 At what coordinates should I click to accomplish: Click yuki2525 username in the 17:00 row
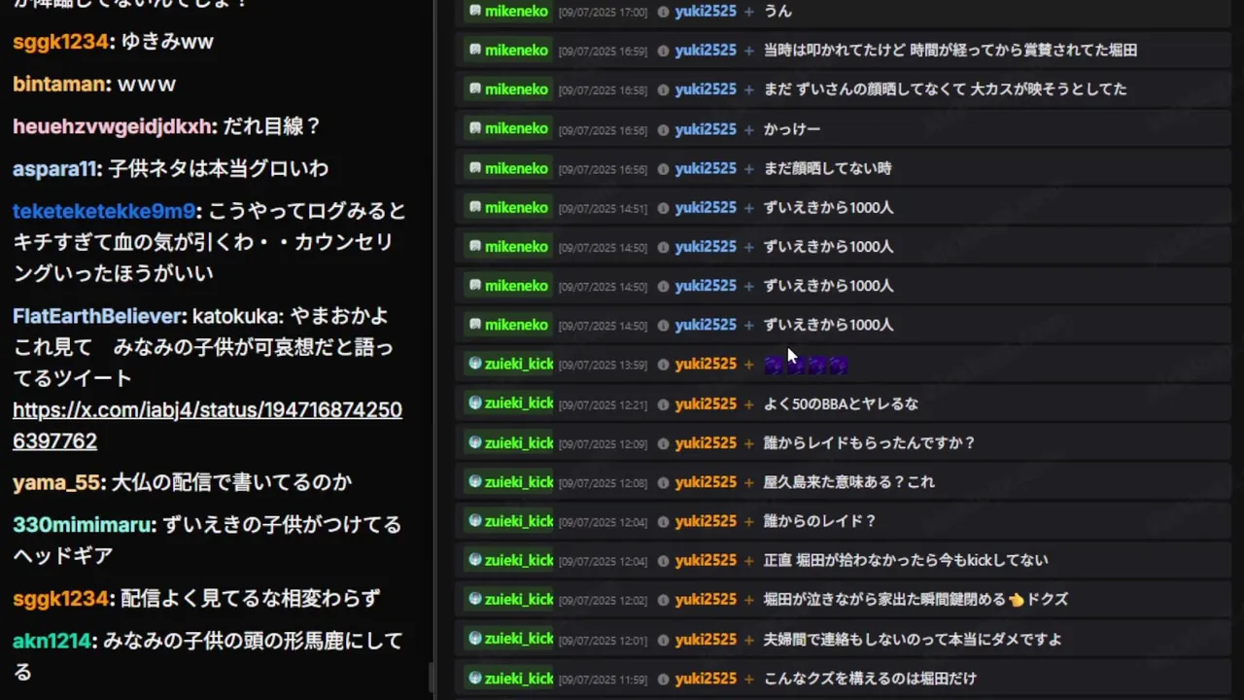coord(706,12)
